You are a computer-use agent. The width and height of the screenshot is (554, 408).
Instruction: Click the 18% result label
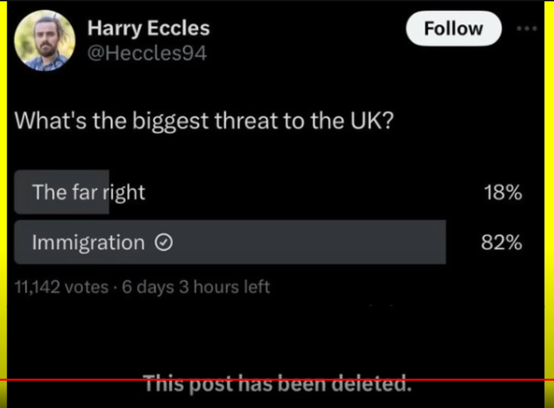tap(501, 192)
